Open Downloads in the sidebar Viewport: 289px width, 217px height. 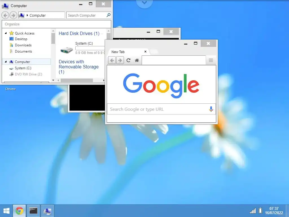[x=23, y=45]
